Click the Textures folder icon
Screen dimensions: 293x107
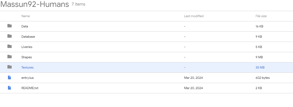10,67
